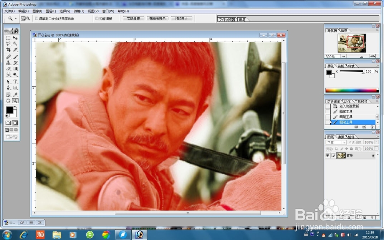Expand the Layers panel options menu

point(377,136)
